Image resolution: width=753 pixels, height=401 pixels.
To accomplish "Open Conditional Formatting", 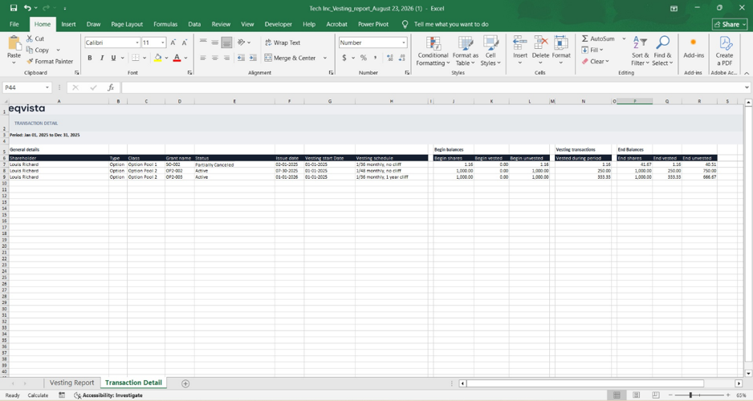I will coord(433,51).
